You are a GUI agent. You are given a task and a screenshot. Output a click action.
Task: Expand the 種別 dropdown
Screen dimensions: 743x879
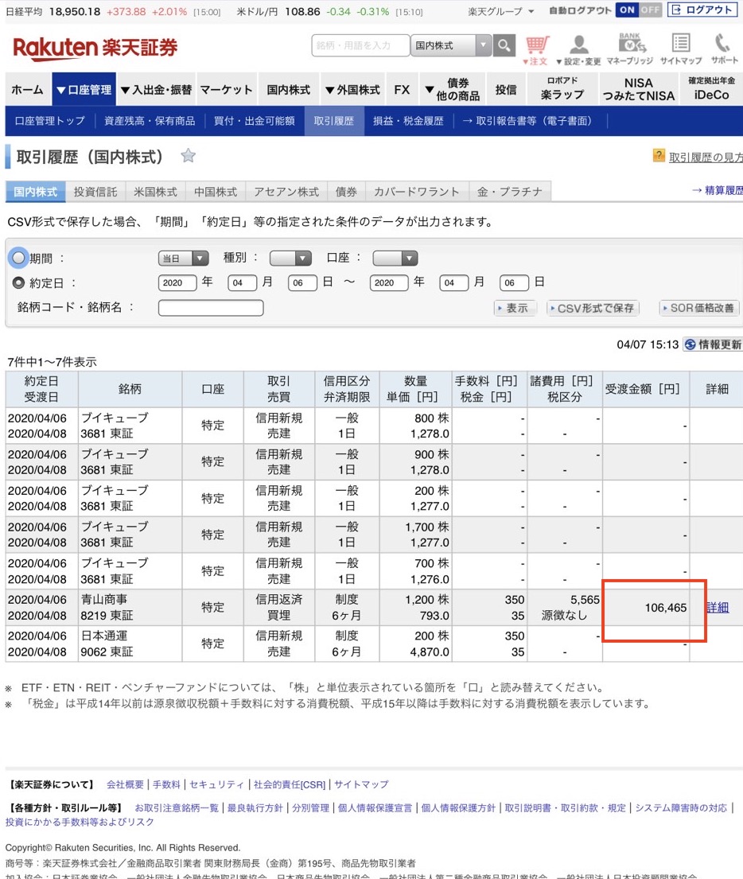click(x=290, y=258)
